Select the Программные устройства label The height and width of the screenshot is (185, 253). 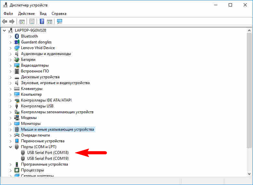tap(44, 164)
